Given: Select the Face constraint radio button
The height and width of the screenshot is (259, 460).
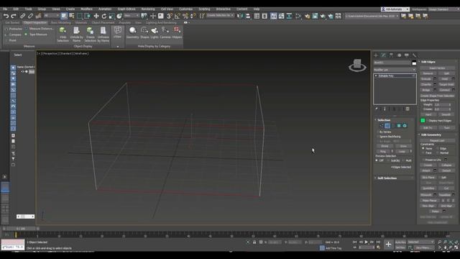Looking at the screenshot, I should tap(423, 153).
